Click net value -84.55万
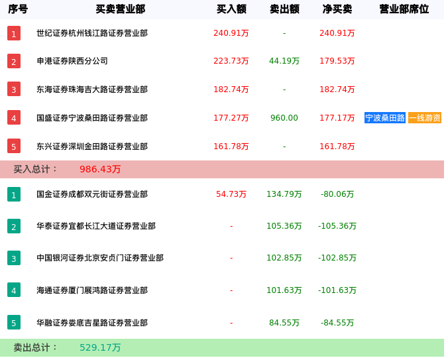Screen dimensions: 448x358 337,323
